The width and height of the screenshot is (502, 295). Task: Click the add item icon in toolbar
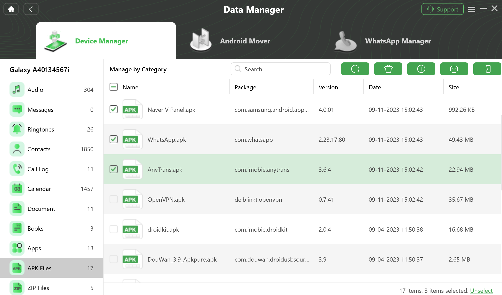[421, 69]
